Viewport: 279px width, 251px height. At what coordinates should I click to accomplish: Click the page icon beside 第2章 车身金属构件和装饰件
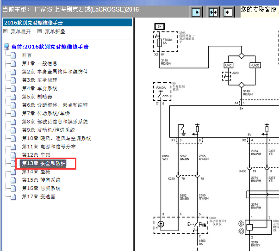click(13, 72)
